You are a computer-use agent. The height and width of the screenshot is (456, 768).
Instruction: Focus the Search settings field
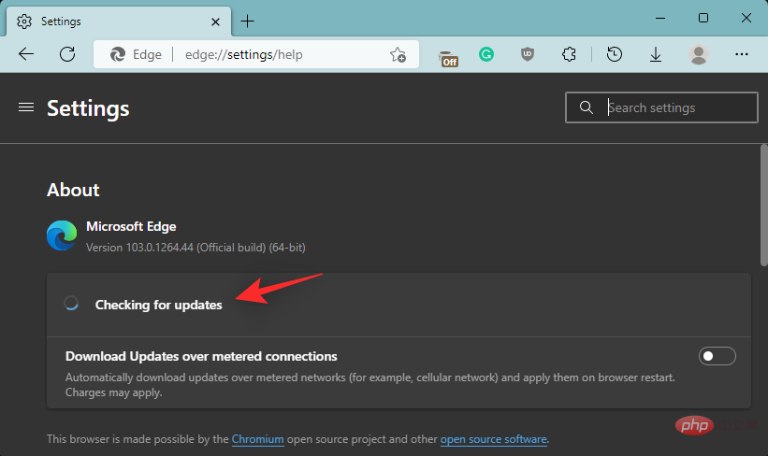[661, 107]
